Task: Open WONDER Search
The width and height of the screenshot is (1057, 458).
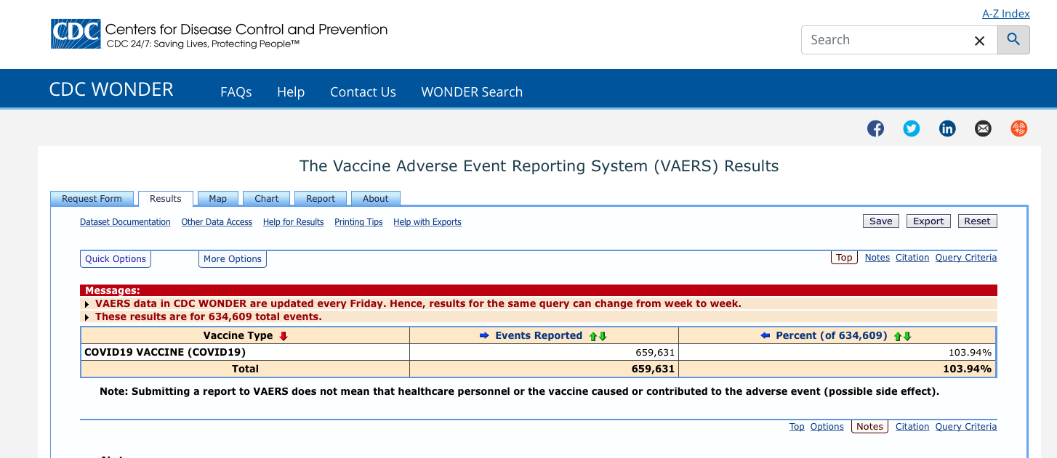Action: click(x=472, y=92)
